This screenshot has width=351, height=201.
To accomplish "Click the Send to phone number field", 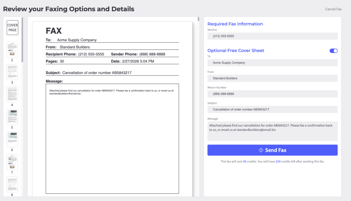I will point(272,36).
